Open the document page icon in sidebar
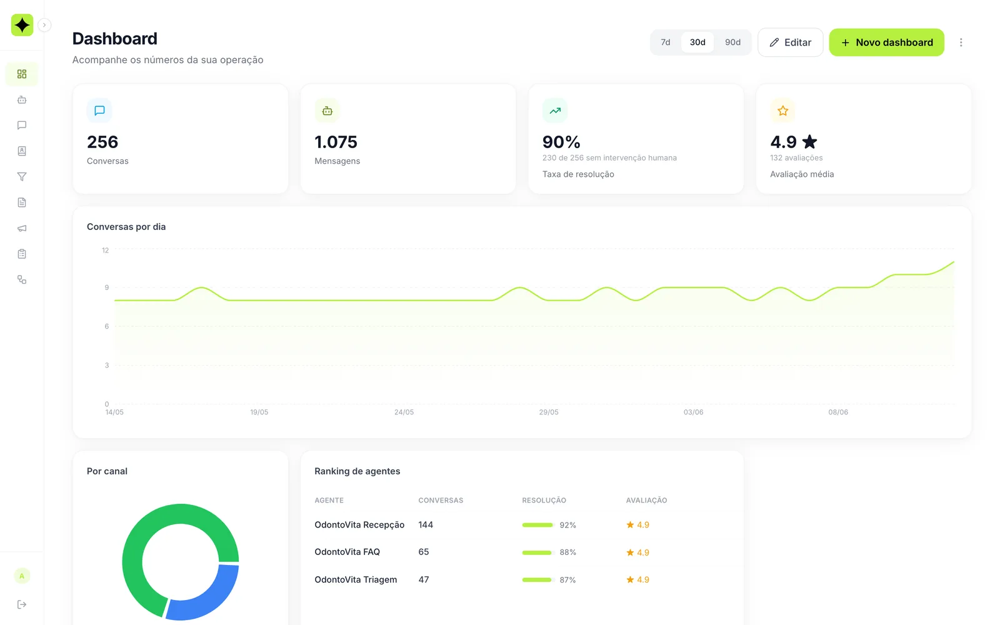 pos(22,202)
